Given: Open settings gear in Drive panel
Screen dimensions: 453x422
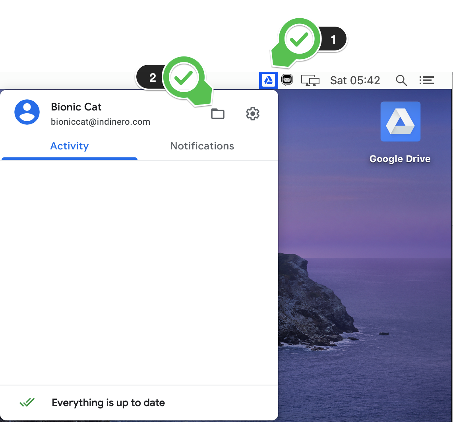Looking at the screenshot, I should click(x=252, y=114).
